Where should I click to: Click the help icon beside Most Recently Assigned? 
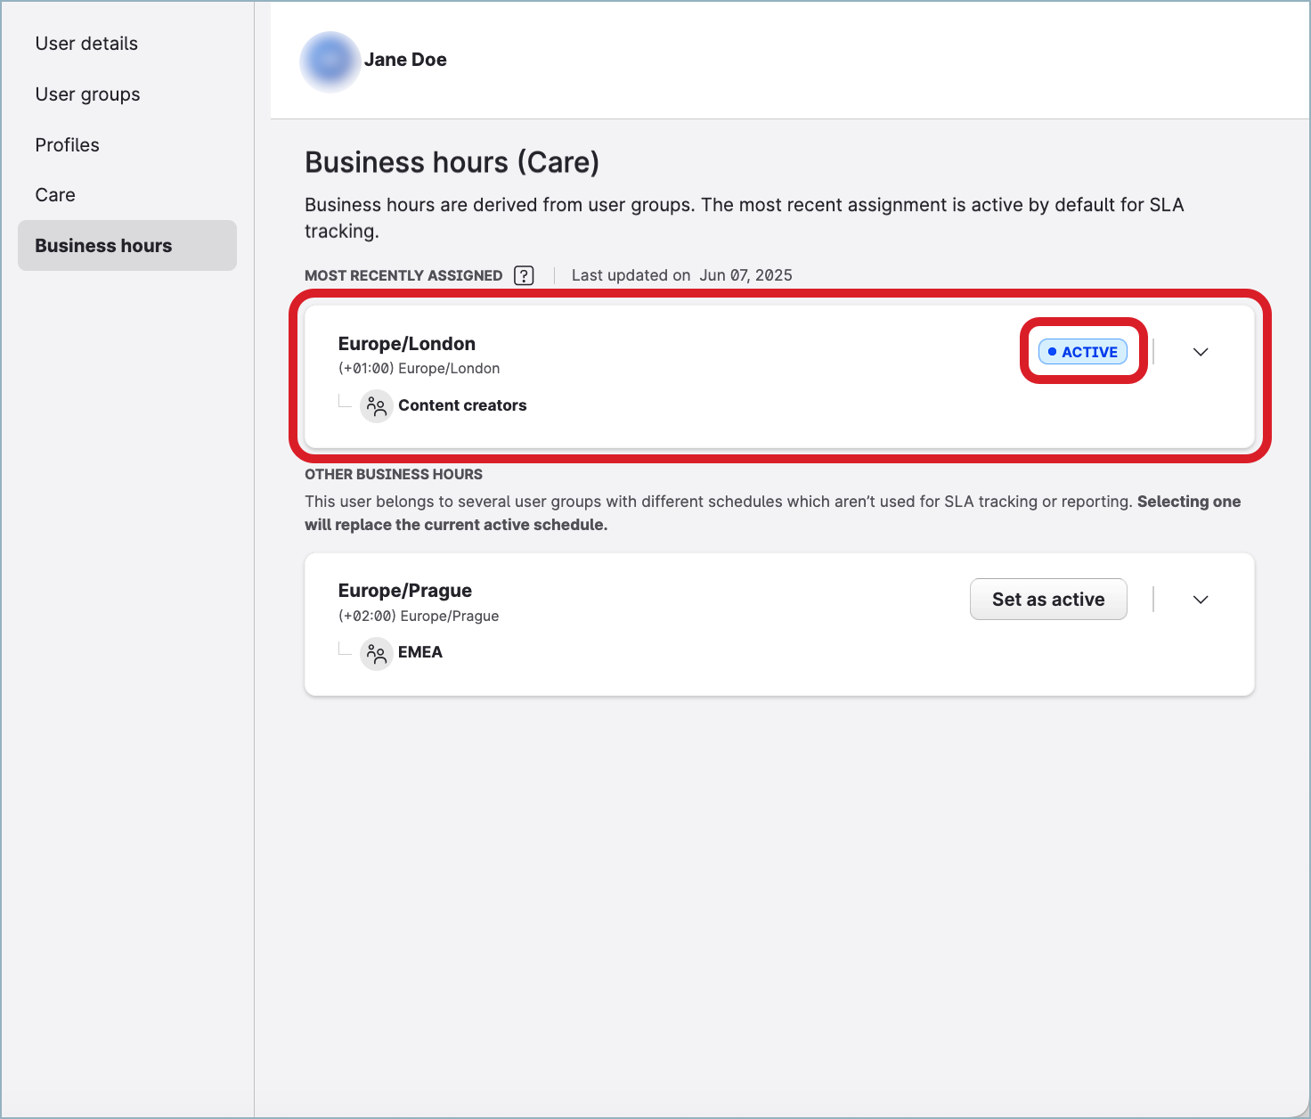coord(524,275)
